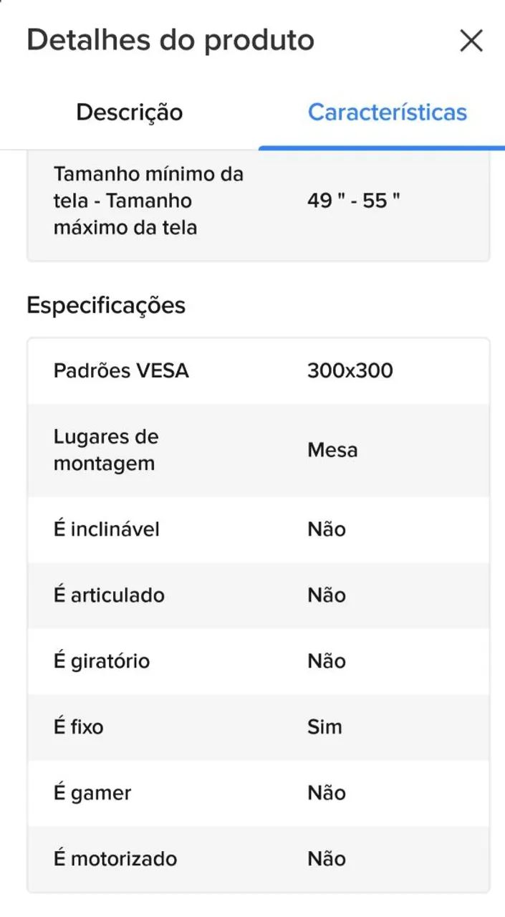
Task: Click the É inclinável label
Action: pyautogui.click(x=107, y=529)
